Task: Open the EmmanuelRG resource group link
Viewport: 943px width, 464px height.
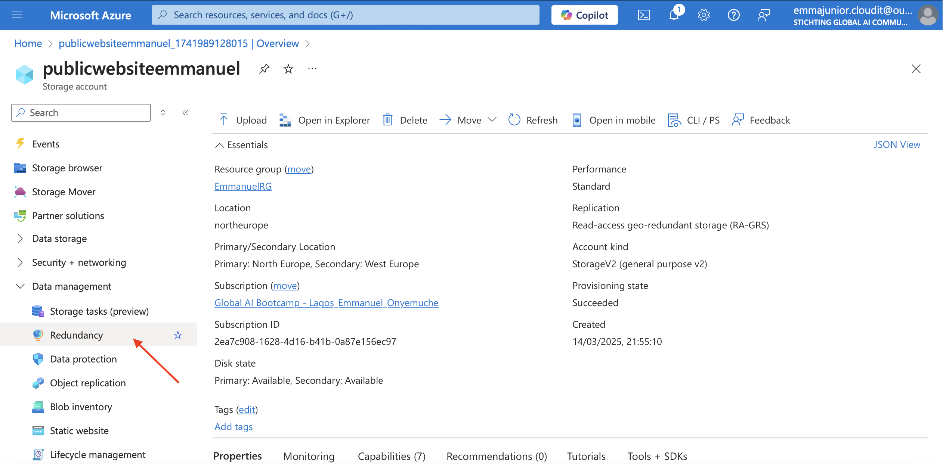Action: point(243,186)
